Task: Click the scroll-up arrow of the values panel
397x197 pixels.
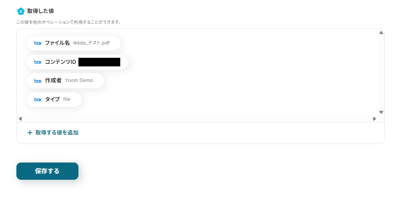Action: 381,33
